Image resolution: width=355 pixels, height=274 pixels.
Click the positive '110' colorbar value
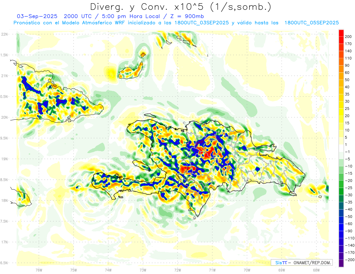pos(349,58)
